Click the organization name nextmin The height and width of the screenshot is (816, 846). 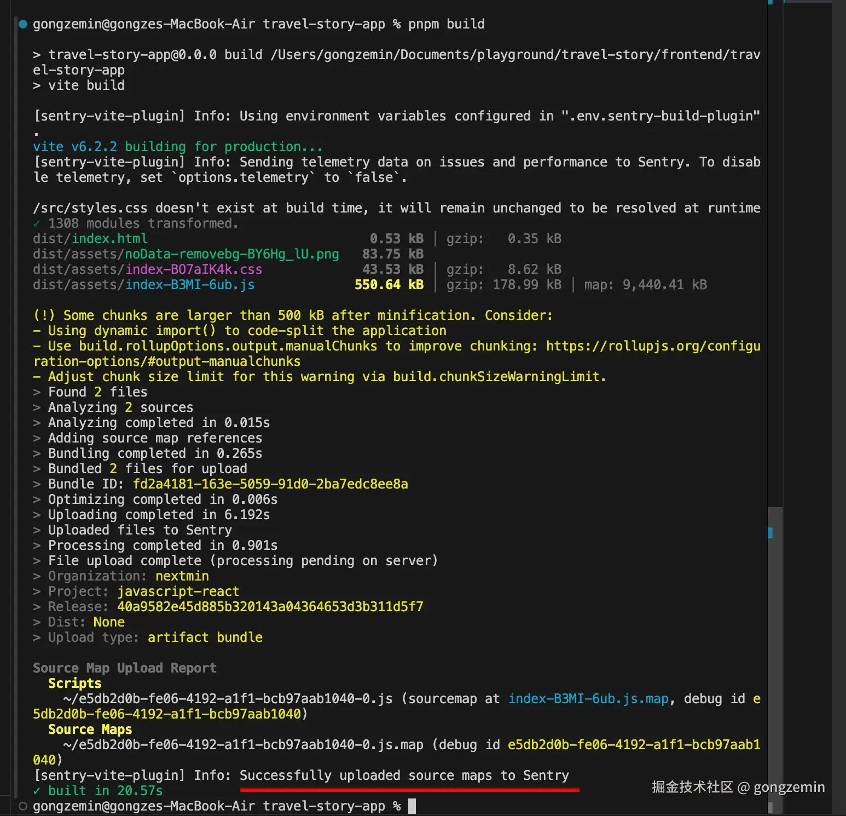[182, 576]
